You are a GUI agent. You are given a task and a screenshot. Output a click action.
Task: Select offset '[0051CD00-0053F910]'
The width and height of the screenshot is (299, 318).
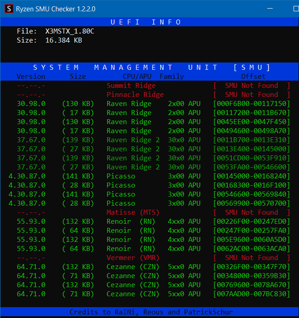(251, 158)
